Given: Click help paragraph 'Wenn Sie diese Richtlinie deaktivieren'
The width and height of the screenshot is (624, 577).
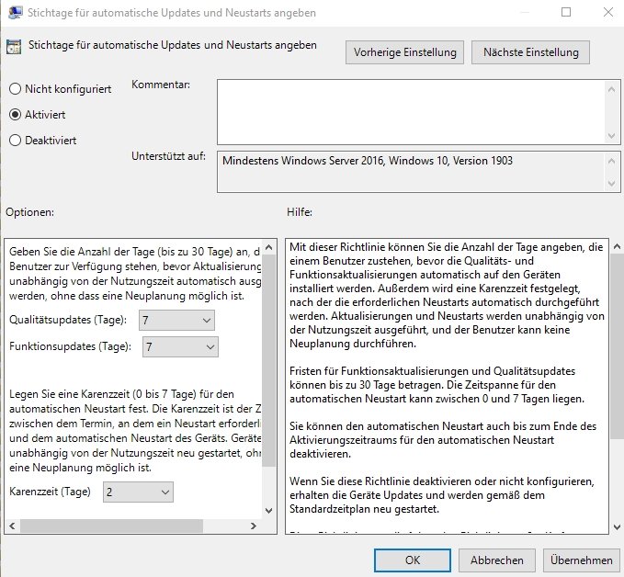Looking at the screenshot, I should [x=442, y=495].
